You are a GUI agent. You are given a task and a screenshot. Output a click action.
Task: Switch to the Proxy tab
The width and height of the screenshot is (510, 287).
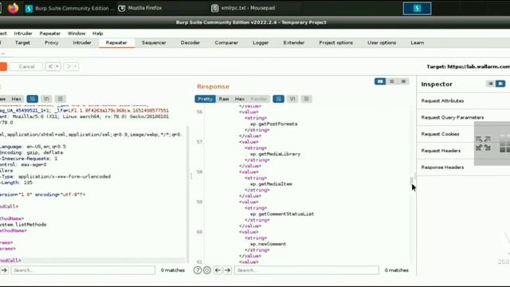click(51, 42)
